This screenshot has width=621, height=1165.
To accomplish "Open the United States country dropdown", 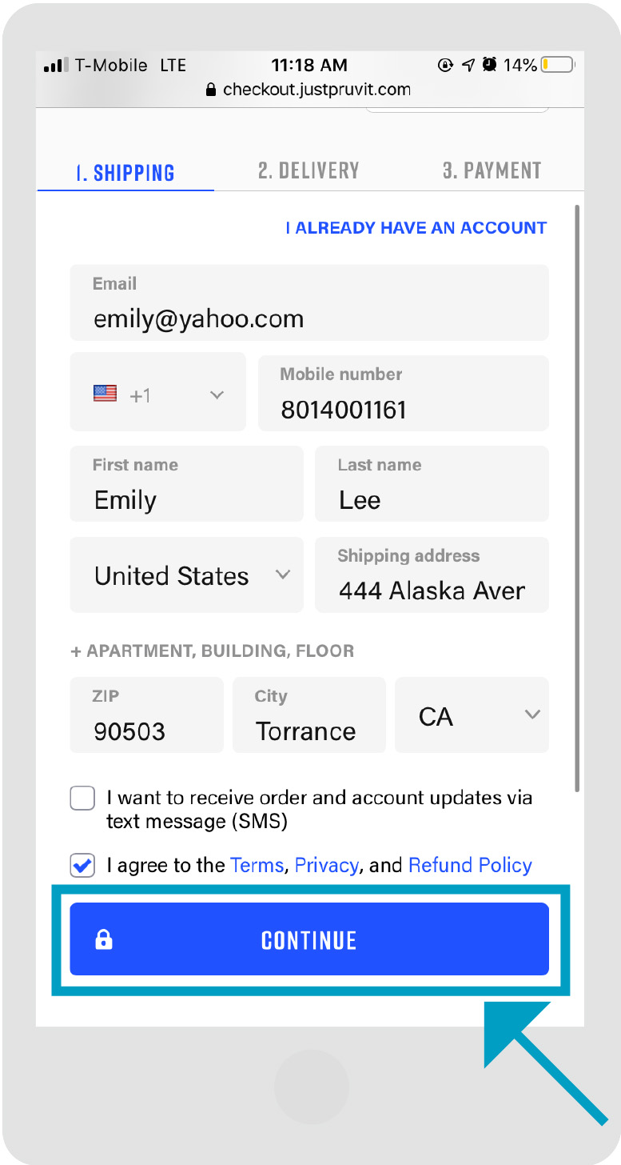I will (187, 575).
